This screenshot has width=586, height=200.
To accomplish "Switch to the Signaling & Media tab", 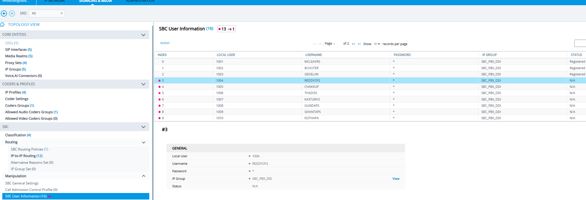I will [95, 1].
